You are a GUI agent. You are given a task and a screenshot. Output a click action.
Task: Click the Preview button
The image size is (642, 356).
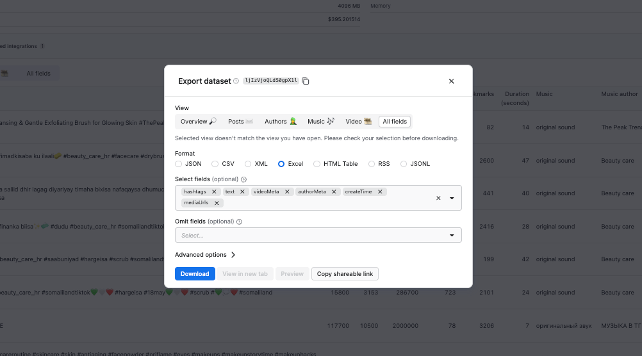pyautogui.click(x=292, y=274)
